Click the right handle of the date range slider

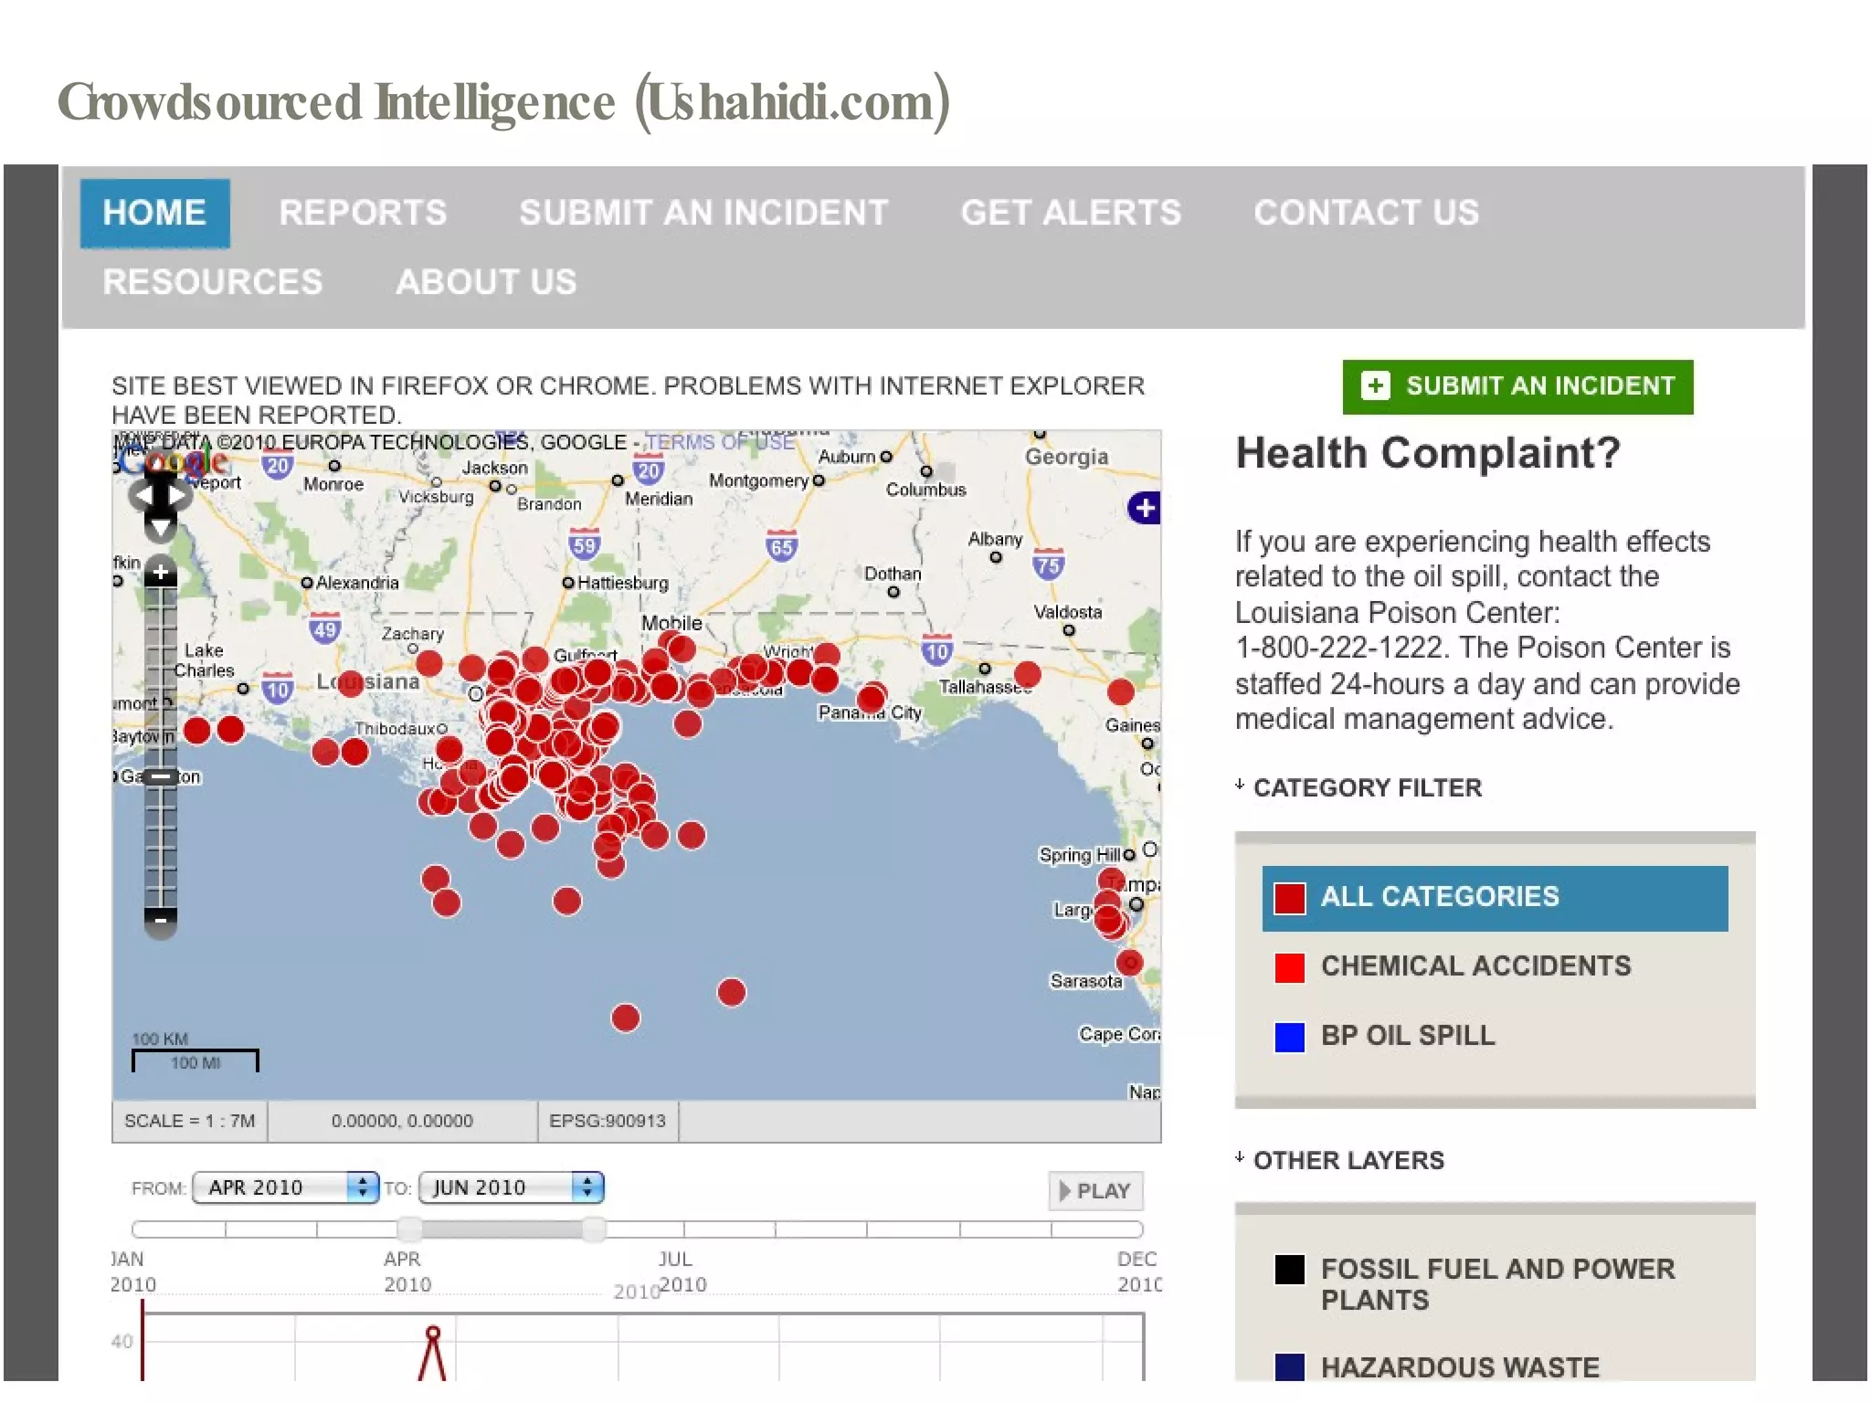point(594,1229)
